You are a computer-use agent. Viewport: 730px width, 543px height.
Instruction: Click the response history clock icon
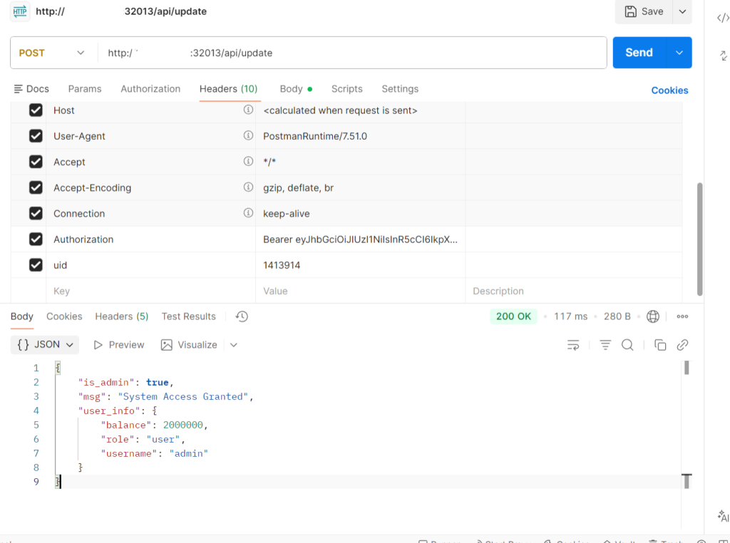coord(242,316)
